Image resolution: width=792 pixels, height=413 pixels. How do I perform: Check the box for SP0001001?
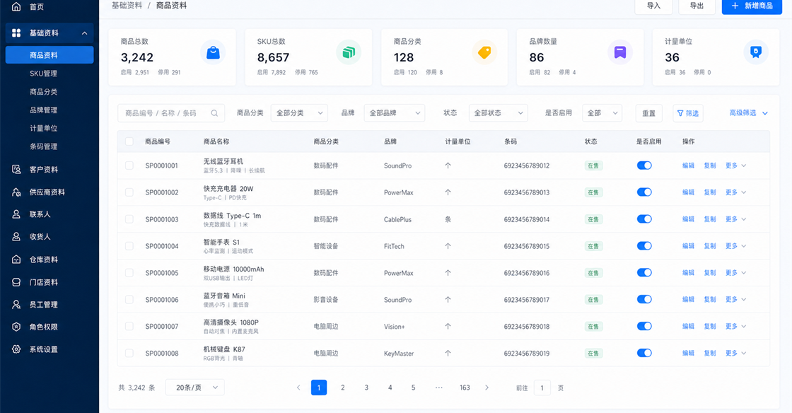(x=129, y=165)
